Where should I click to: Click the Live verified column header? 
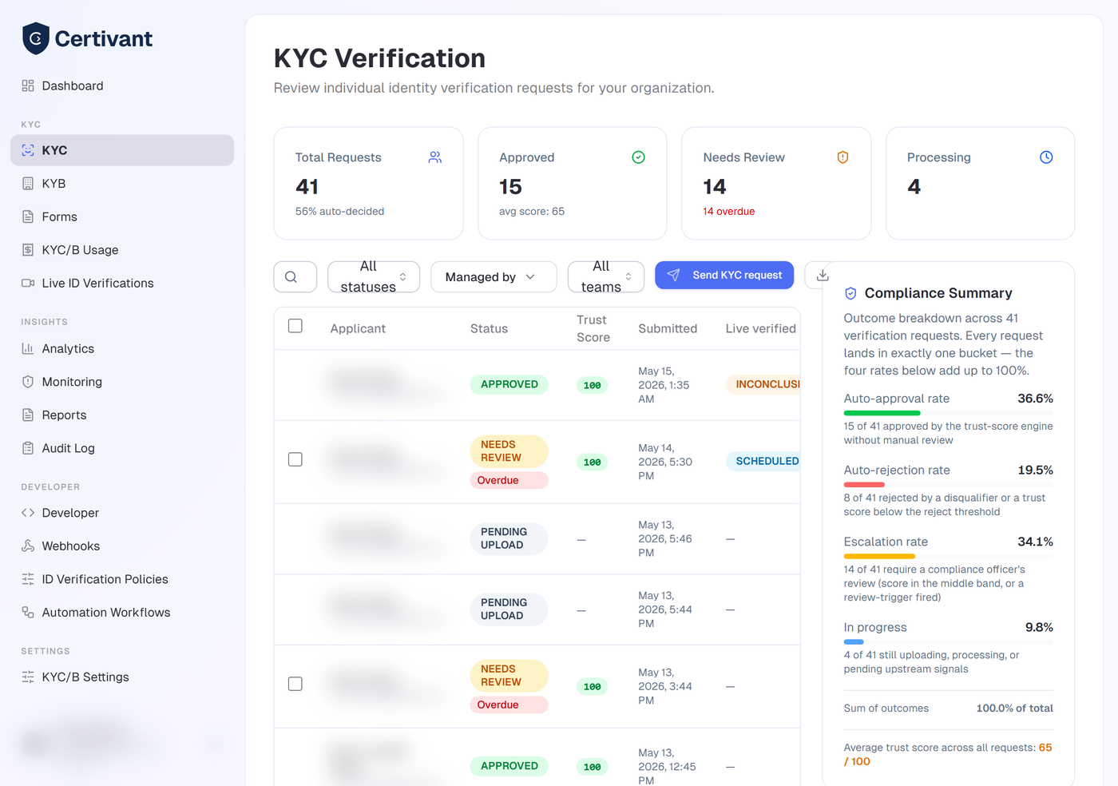click(760, 328)
